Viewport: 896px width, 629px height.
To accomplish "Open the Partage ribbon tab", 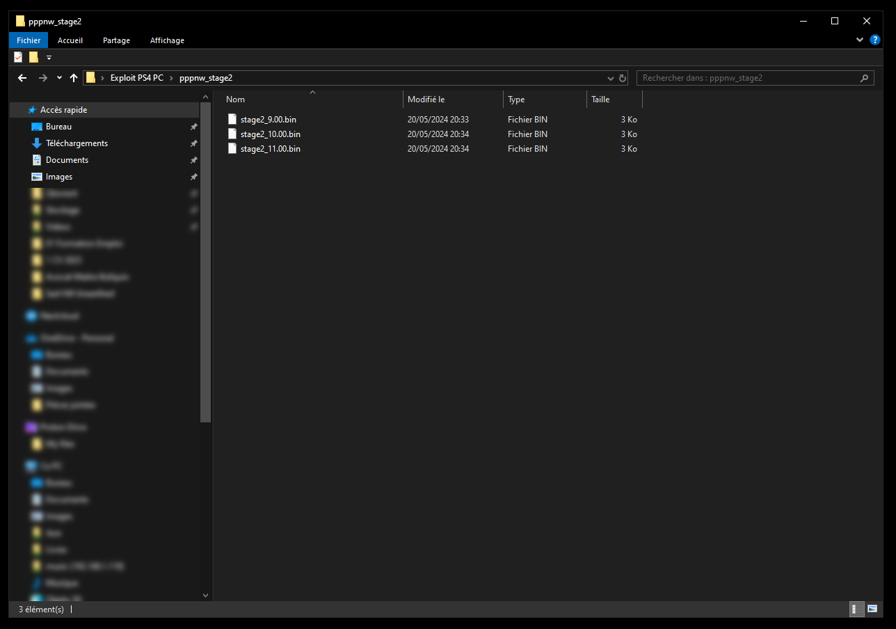I will (116, 40).
